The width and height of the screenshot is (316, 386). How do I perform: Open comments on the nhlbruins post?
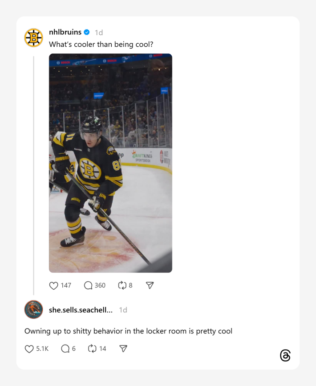(87, 285)
